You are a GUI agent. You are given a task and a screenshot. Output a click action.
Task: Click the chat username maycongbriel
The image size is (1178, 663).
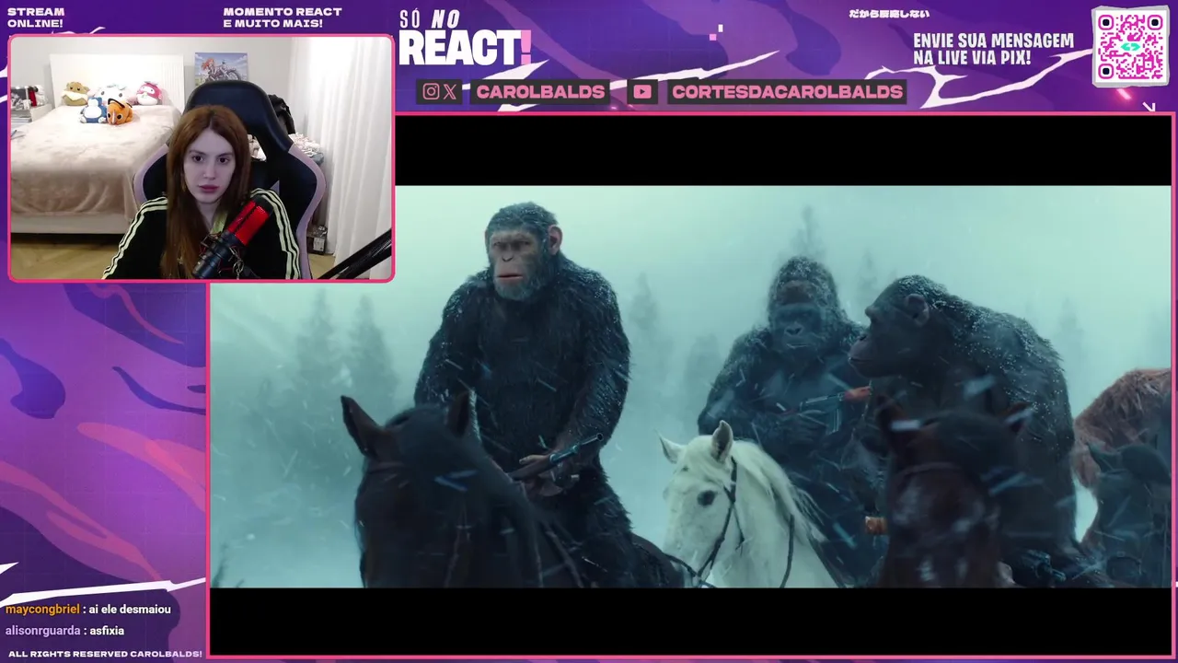[42, 610]
